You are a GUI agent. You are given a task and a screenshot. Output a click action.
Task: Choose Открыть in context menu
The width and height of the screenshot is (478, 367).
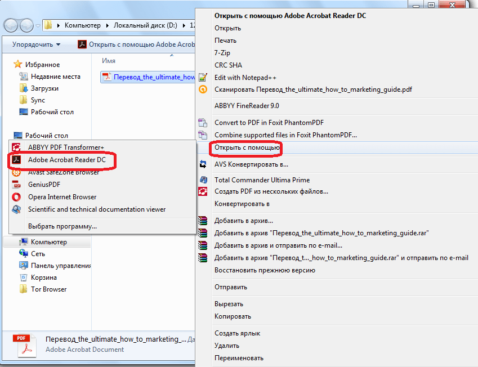(x=227, y=28)
